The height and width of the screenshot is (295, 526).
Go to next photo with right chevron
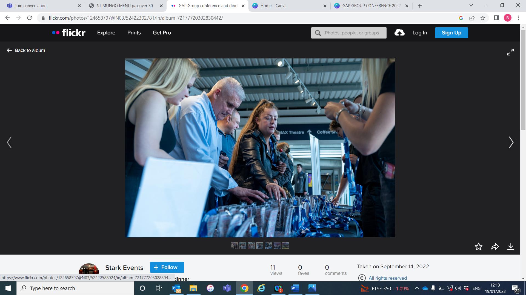[x=511, y=142]
